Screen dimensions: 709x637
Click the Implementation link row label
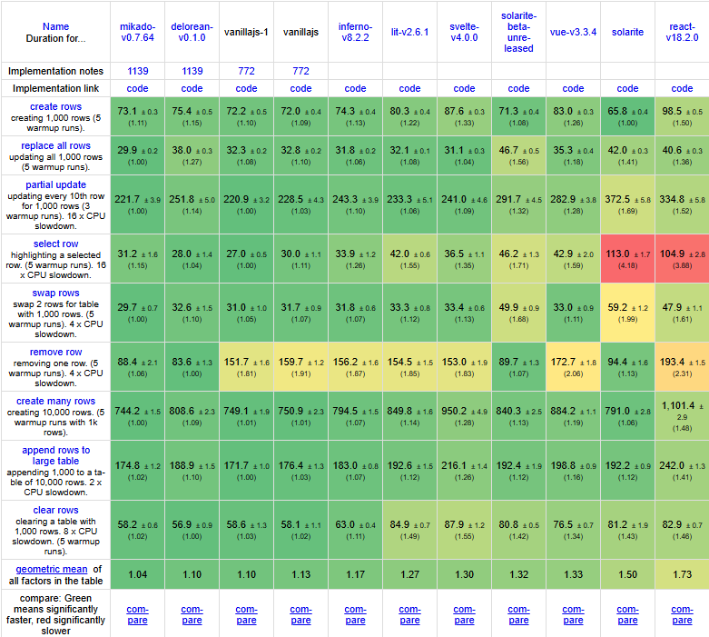(55, 89)
